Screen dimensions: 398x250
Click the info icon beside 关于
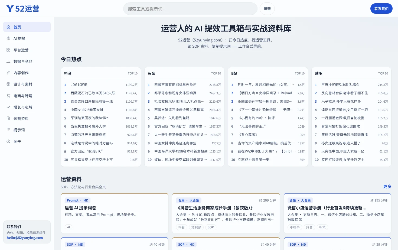point(8,142)
